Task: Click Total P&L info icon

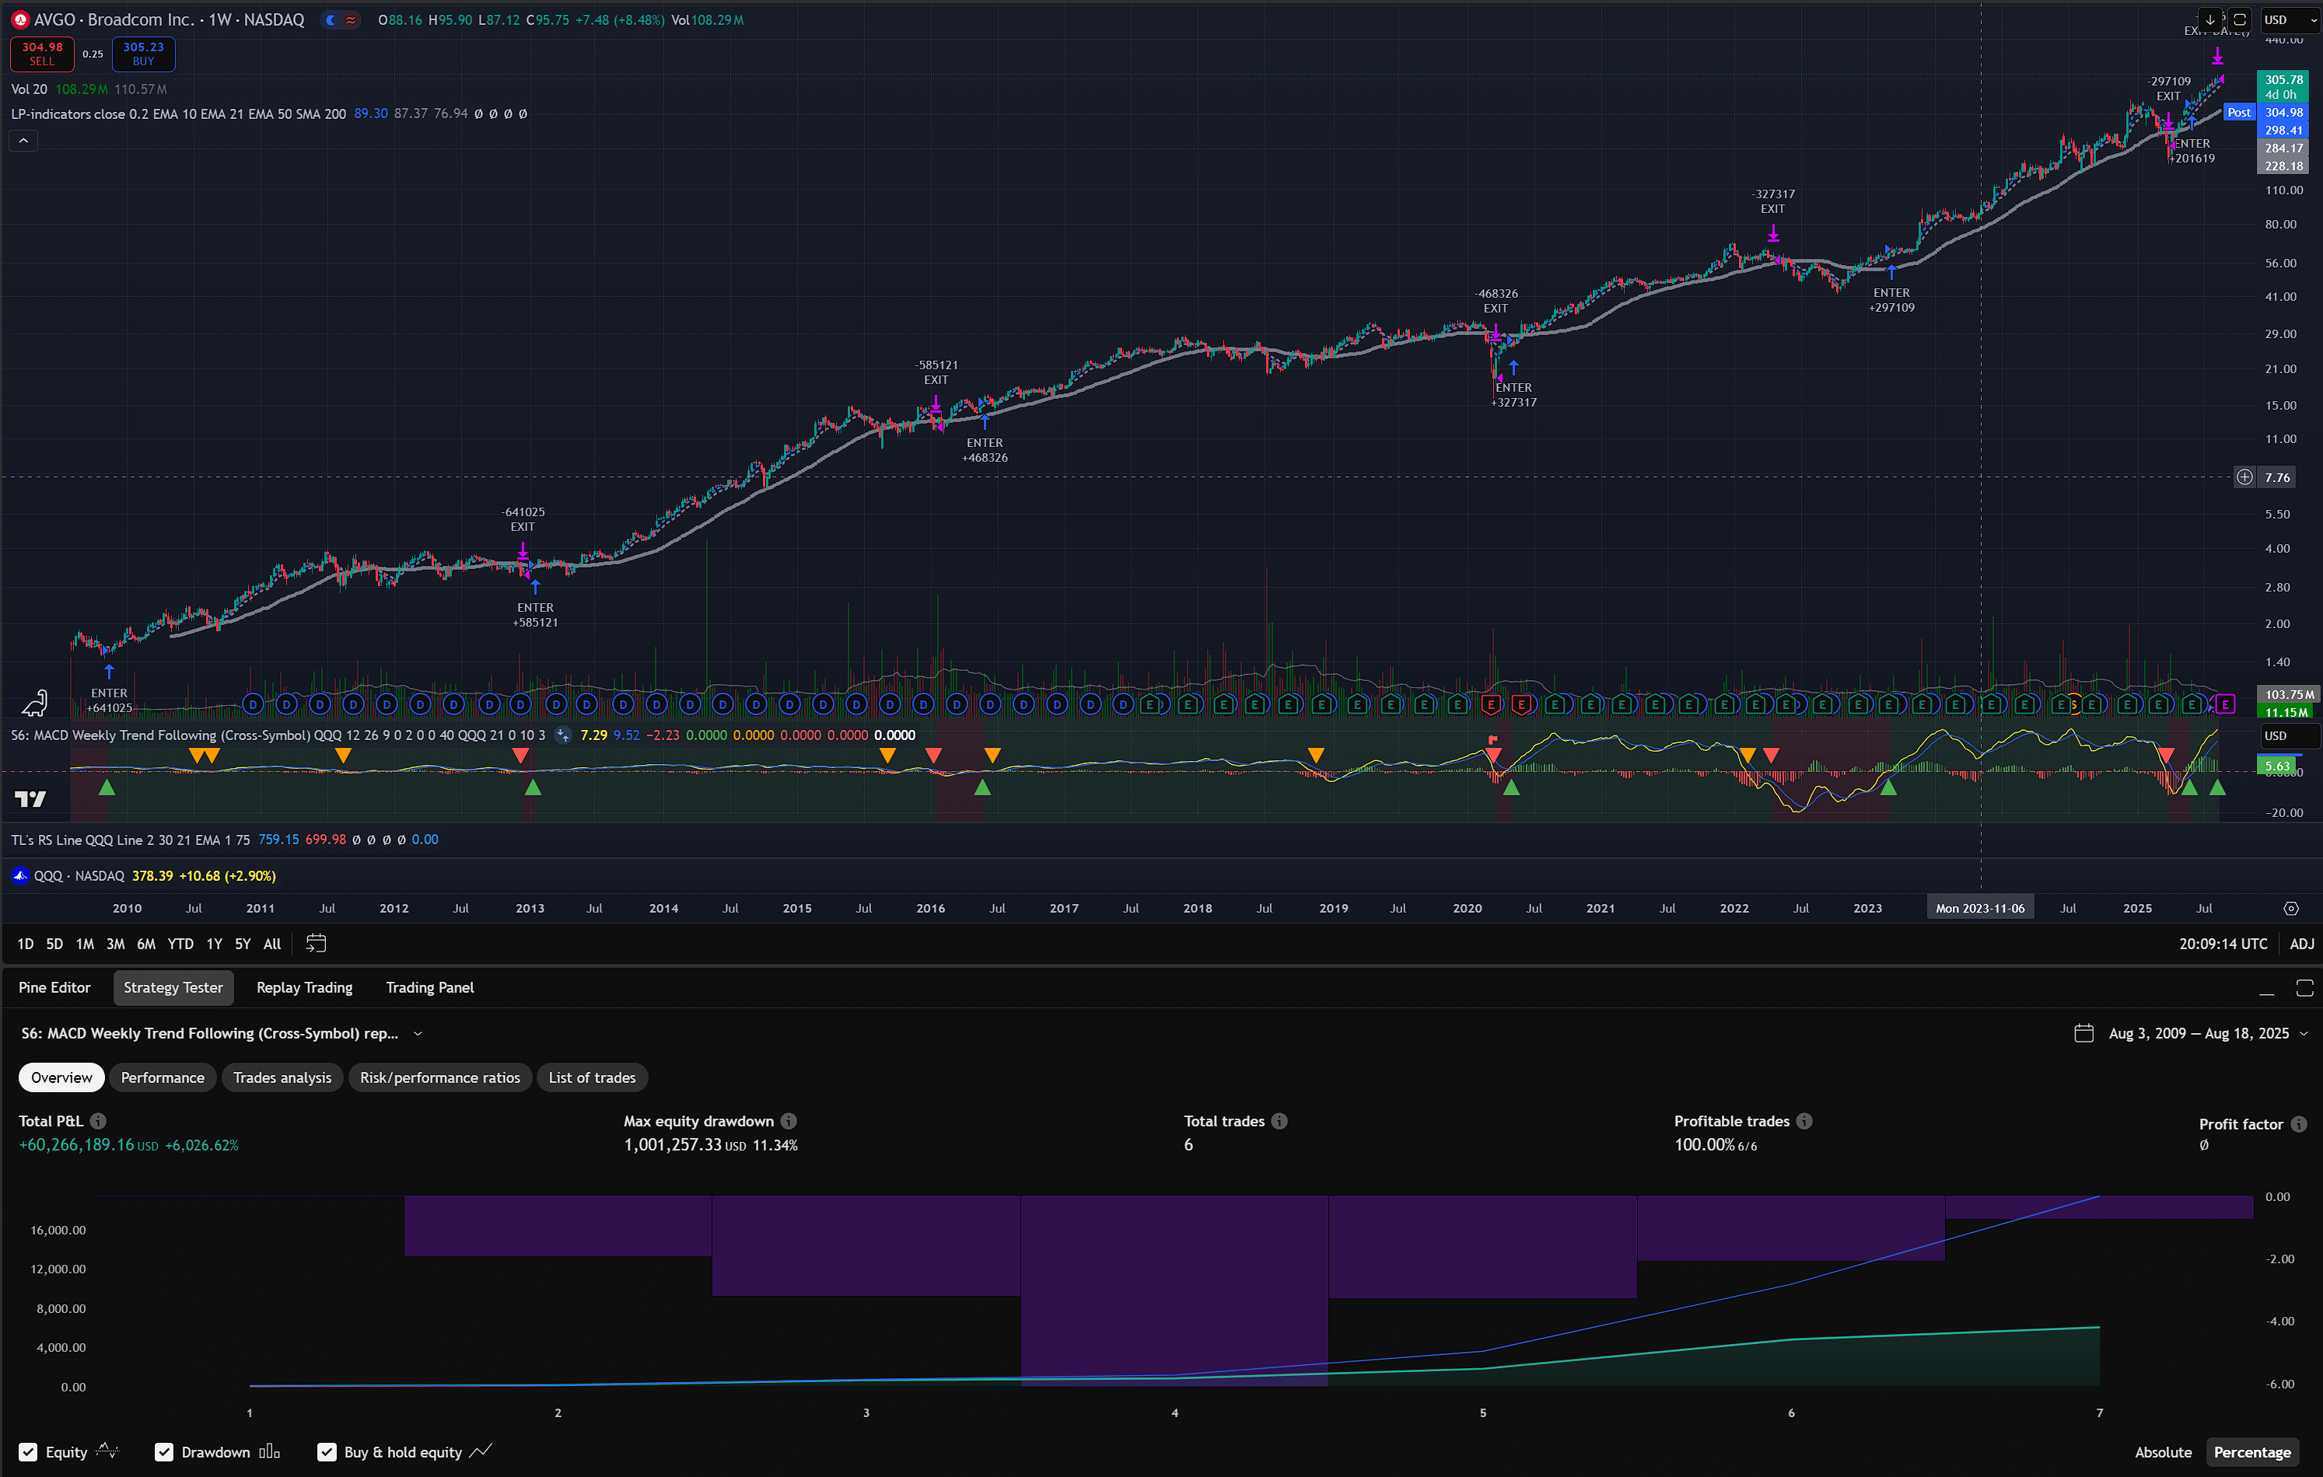Action: point(99,1120)
